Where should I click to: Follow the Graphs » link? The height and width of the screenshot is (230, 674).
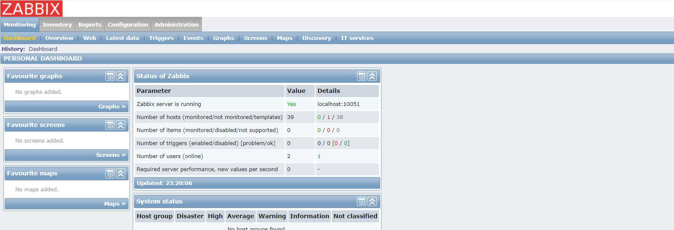[112, 106]
